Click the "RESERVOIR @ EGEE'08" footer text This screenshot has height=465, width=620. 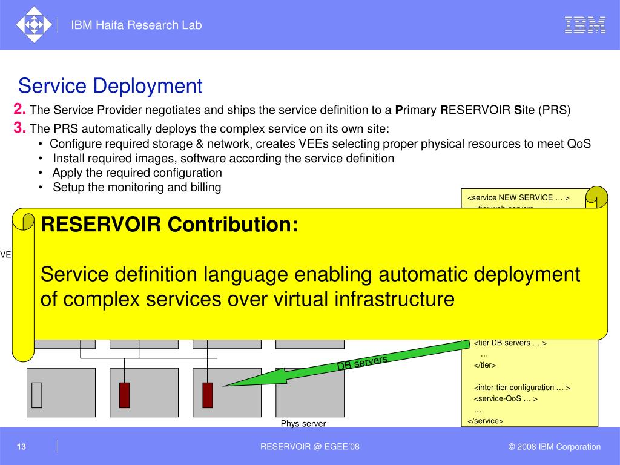coord(310,447)
